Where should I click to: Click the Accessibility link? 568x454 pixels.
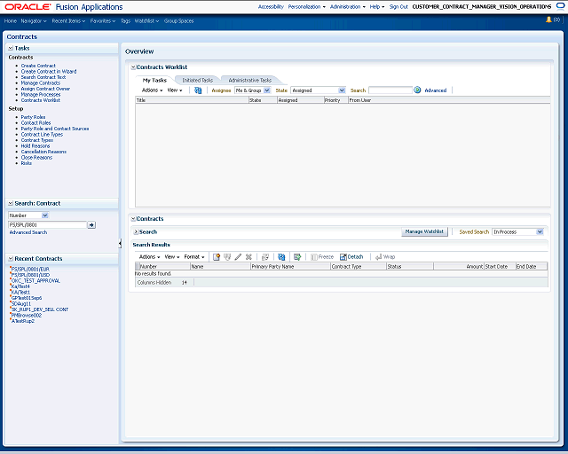coord(271,7)
